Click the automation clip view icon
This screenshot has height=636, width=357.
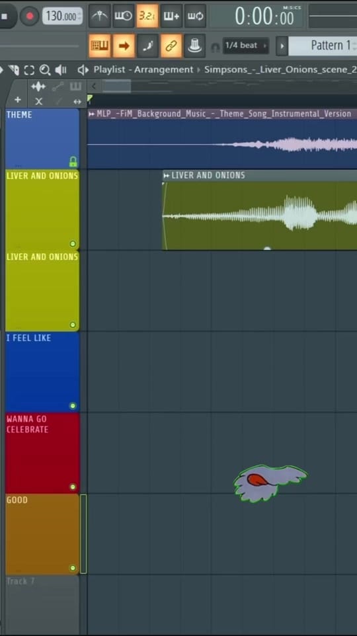click(x=58, y=87)
